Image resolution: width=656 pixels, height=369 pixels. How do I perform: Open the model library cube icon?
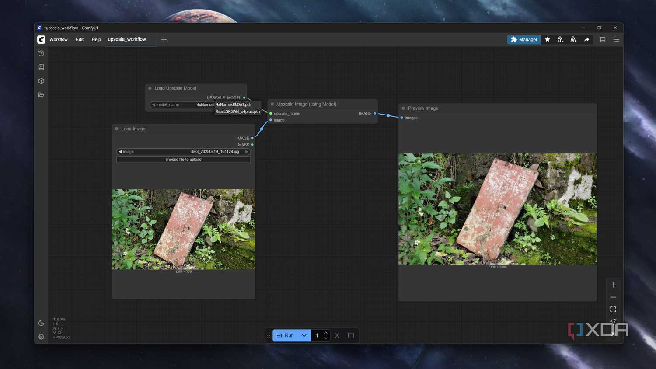pyautogui.click(x=41, y=81)
